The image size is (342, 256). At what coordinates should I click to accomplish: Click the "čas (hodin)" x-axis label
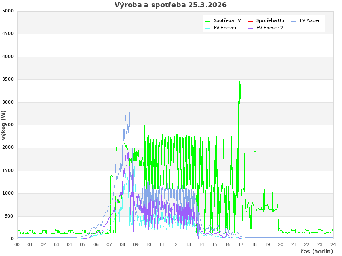pyautogui.click(x=316, y=252)
